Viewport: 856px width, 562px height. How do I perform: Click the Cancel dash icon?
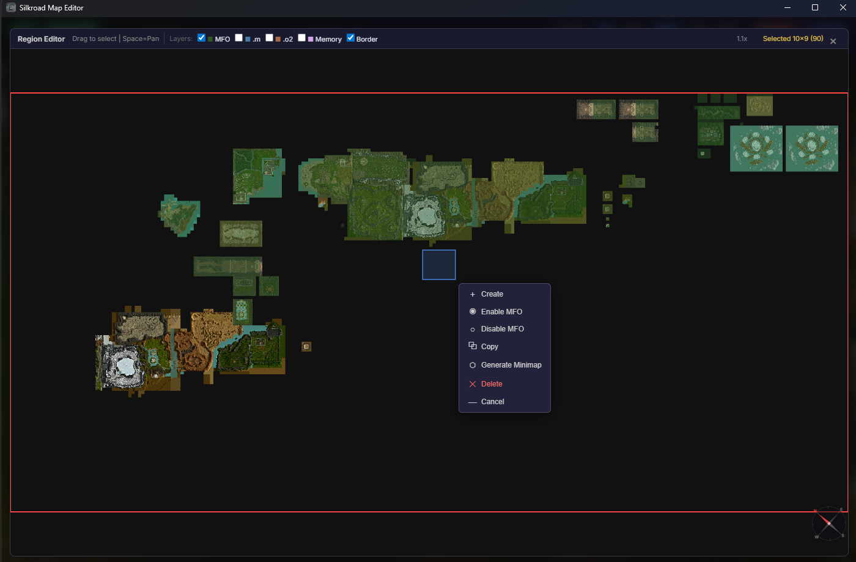coord(473,402)
